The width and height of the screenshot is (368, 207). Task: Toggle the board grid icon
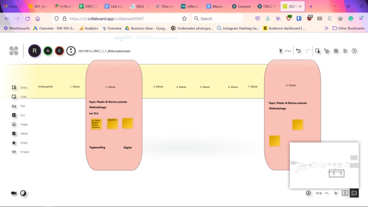tap(336, 51)
